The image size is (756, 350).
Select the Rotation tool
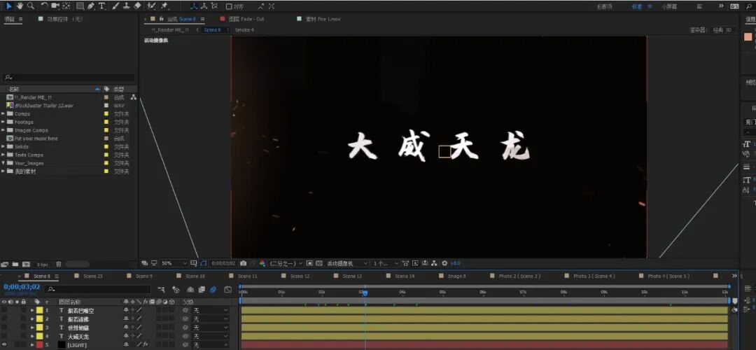coord(45,6)
